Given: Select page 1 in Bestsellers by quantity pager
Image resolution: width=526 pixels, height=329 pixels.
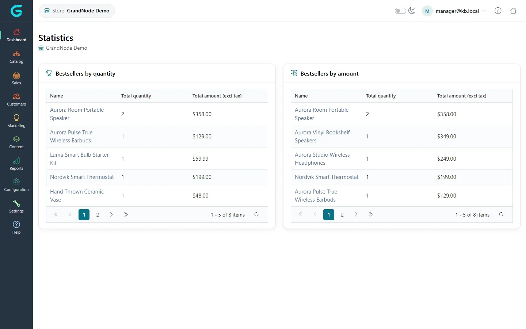Looking at the screenshot, I should [84, 215].
